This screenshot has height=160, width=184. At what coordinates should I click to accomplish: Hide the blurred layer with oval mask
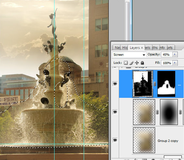(115, 112)
